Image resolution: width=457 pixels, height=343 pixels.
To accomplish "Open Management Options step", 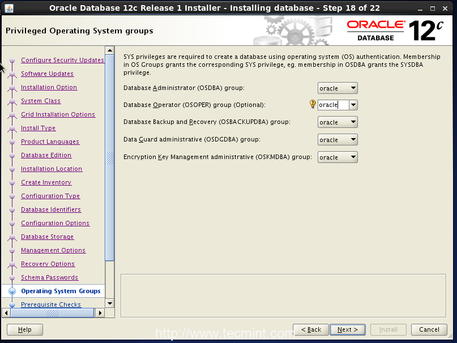I will click(x=53, y=250).
